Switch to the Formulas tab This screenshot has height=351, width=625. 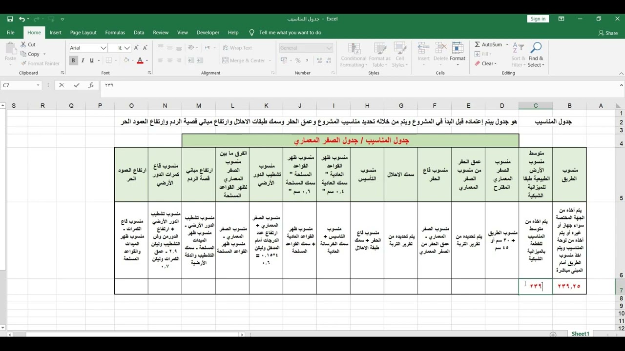click(115, 33)
